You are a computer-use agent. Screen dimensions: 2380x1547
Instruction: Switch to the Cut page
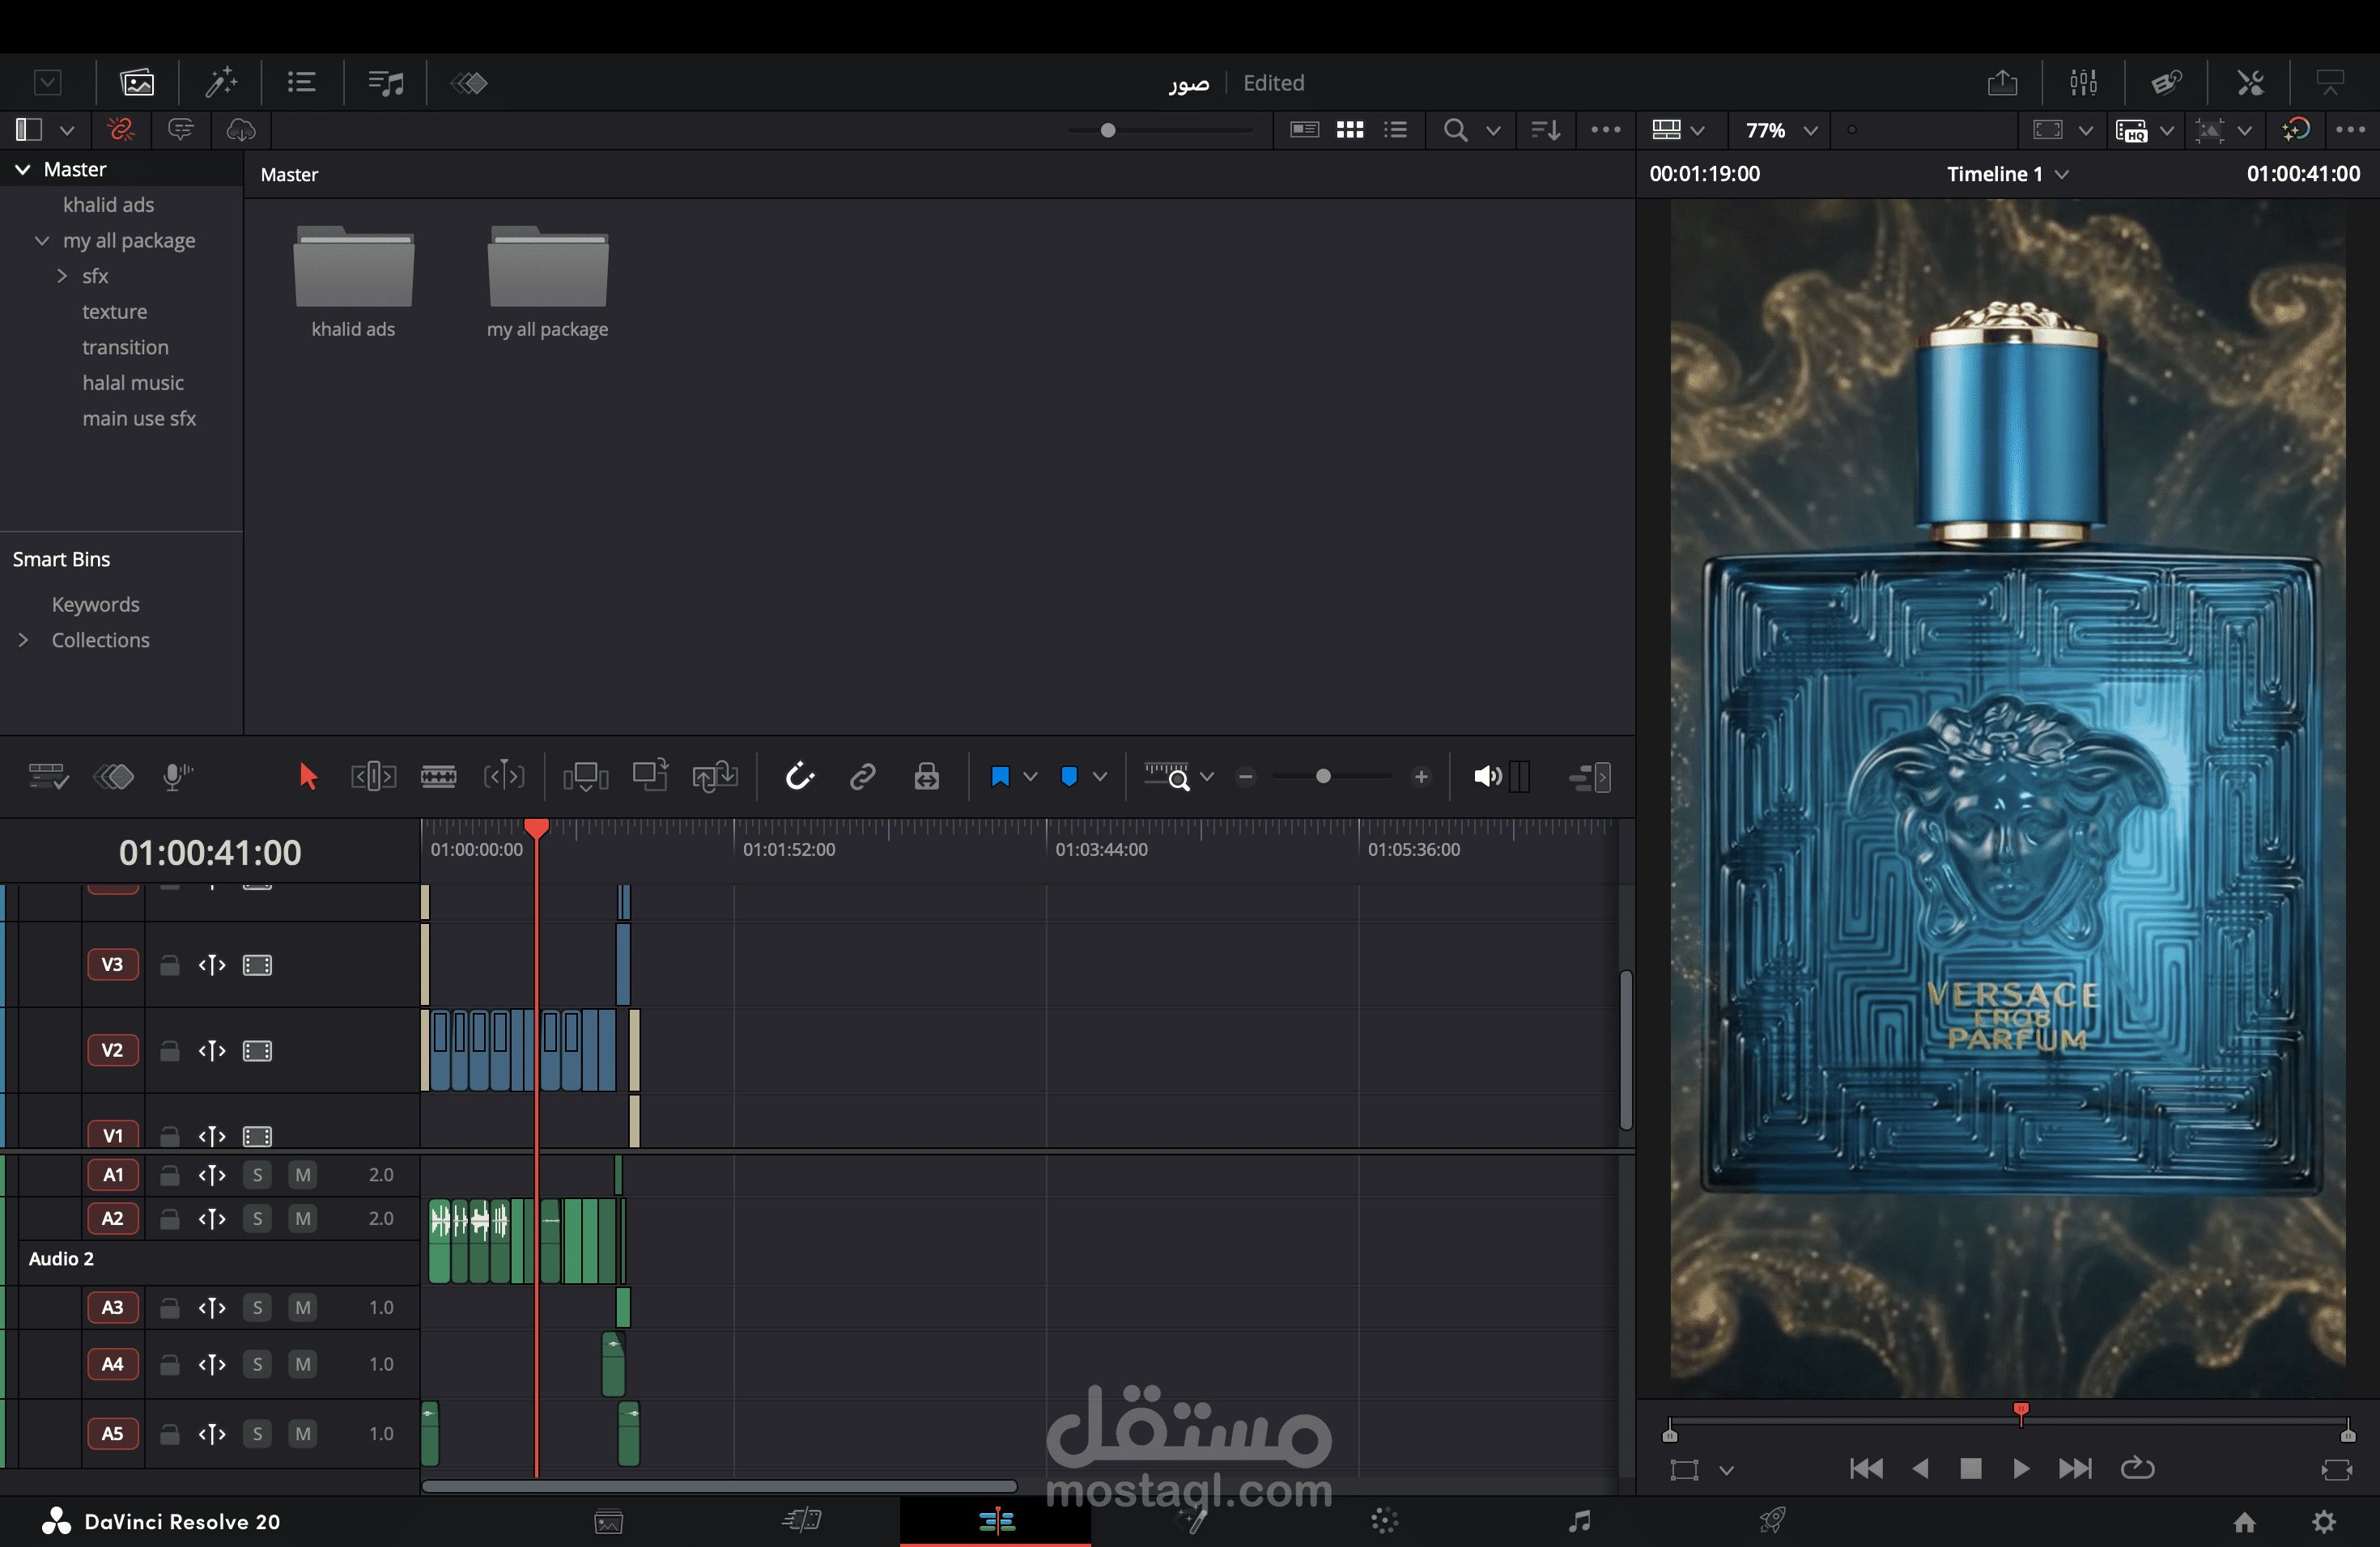click(x=802, y=1521)
